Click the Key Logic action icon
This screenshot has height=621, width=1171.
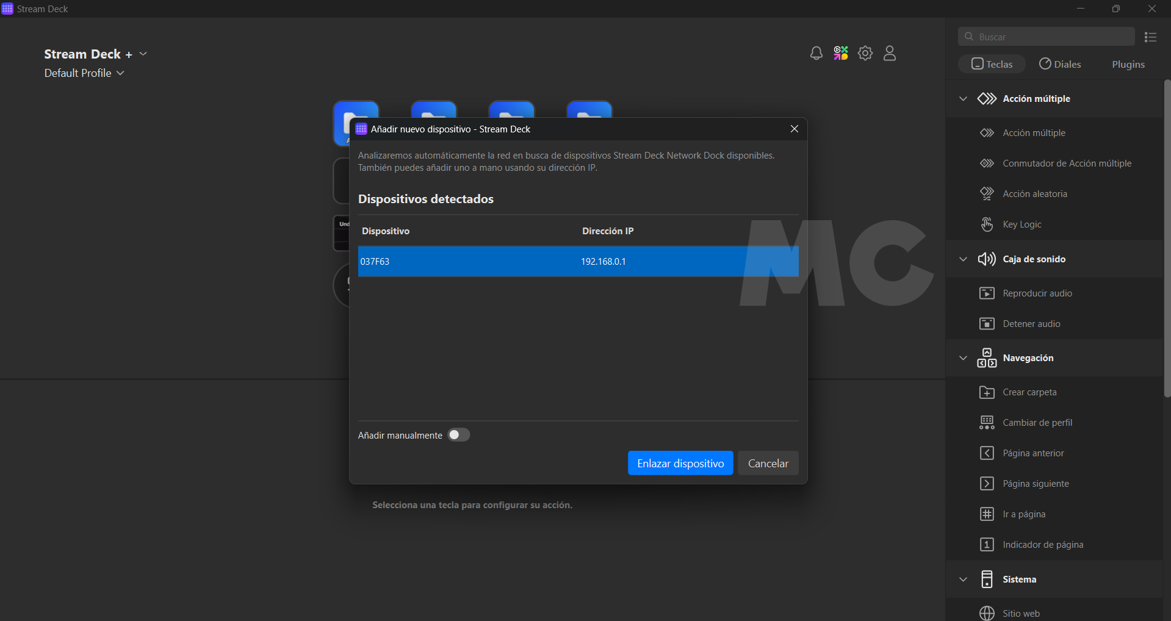(x=987, y=224)
